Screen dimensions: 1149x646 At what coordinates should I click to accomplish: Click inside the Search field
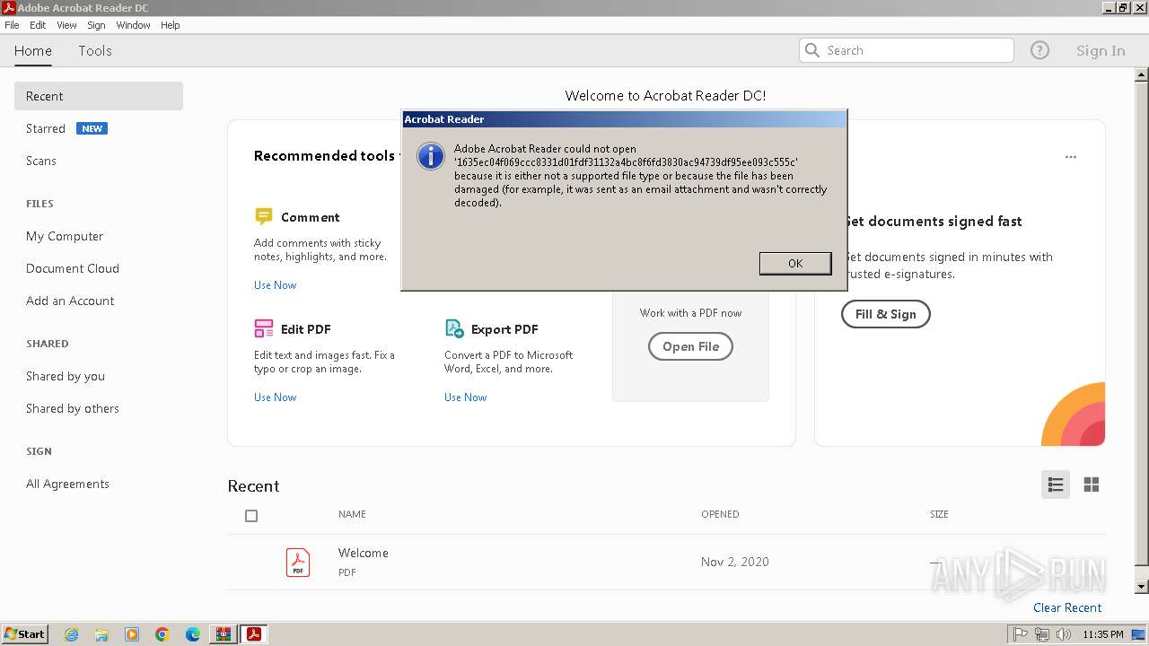click(x=907, y=50)
